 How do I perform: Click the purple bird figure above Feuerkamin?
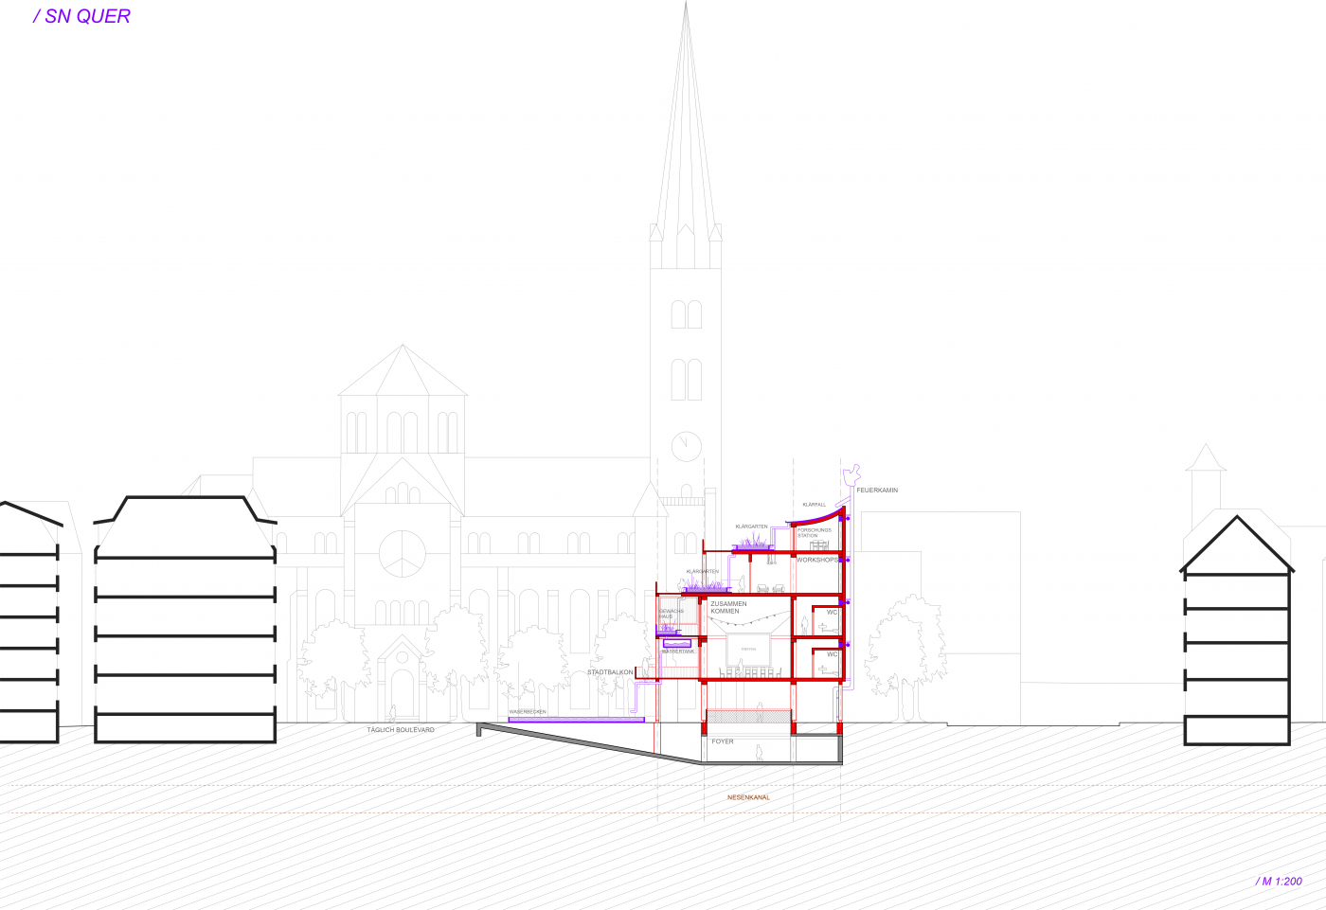851,473
